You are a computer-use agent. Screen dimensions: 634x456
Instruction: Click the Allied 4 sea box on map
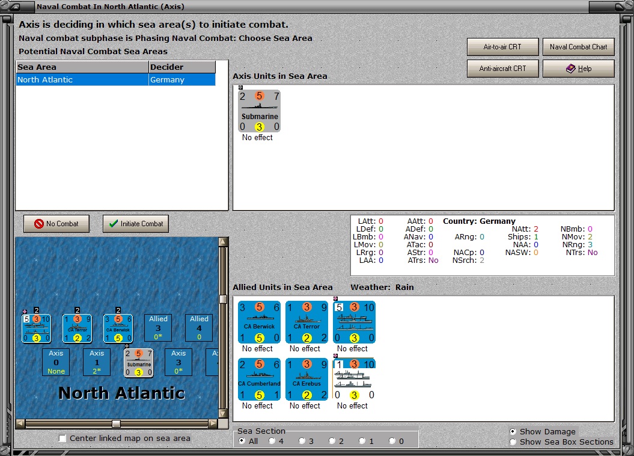[x=199, y=328]
